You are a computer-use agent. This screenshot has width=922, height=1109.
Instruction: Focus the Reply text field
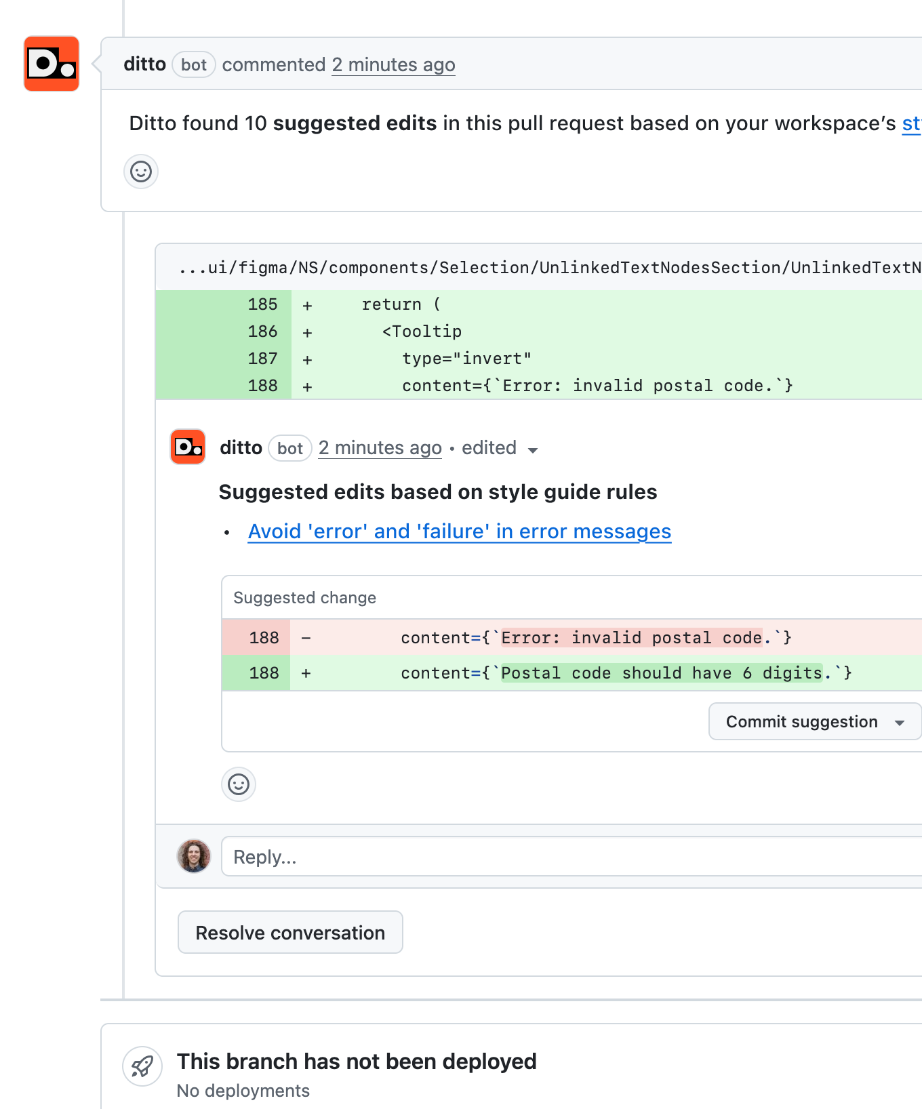[x=572, y=857]
